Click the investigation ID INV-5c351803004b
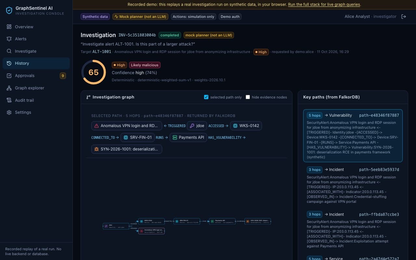The image size is (416, 260). [x=137, y=35]
